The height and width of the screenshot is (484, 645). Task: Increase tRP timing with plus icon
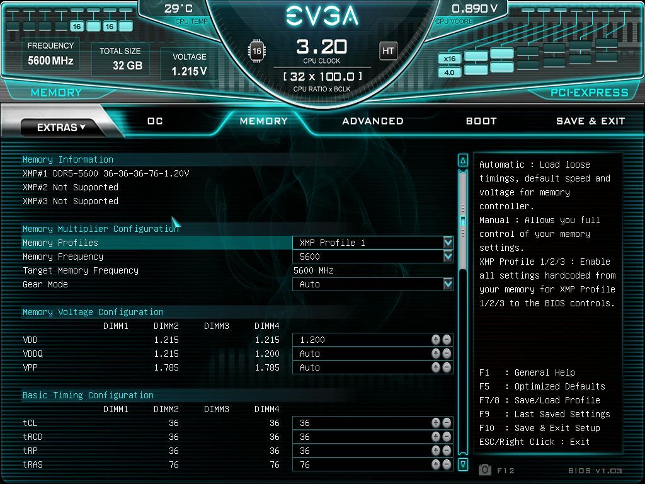[436, 451]
